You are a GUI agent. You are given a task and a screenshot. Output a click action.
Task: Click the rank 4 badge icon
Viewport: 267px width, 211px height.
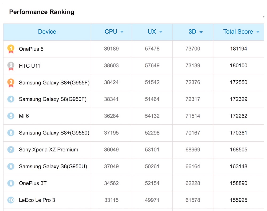pyautogui.click(x=11, y=99)
